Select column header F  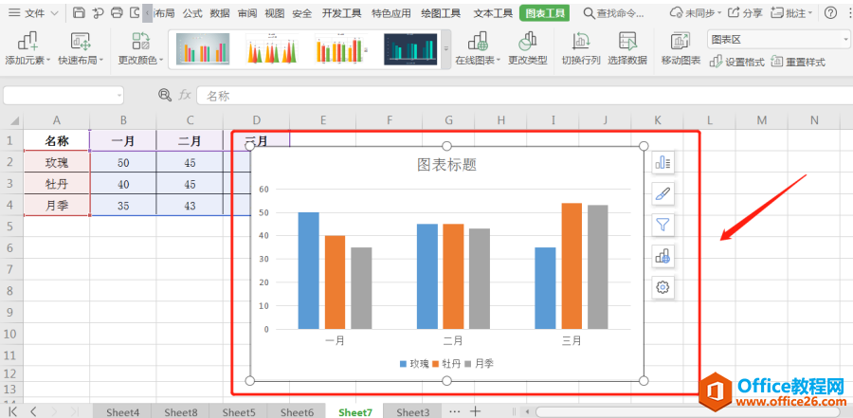tap(389, 120)
